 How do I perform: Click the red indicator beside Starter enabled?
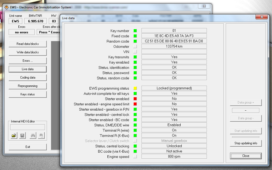135,99
